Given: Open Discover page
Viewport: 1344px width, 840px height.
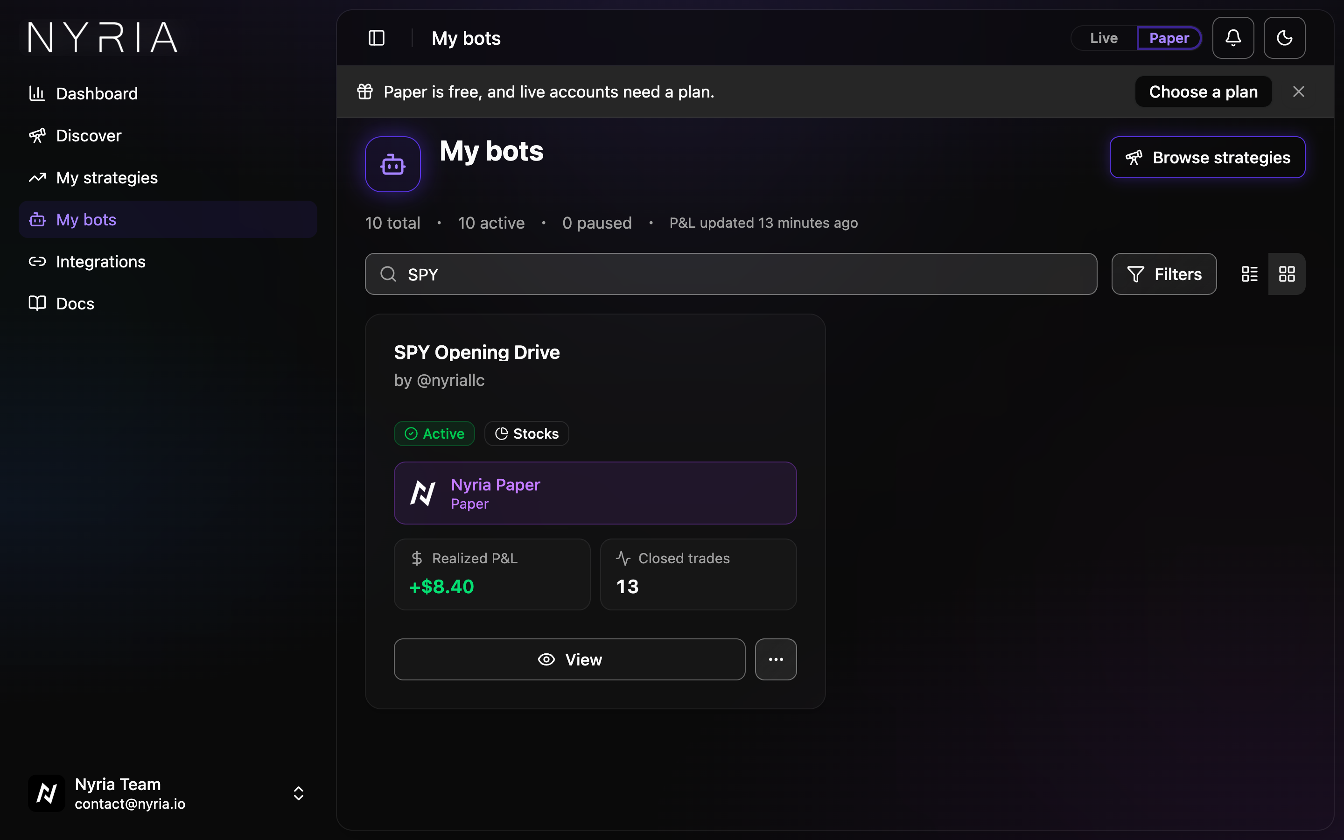Looking at the screenshot, I should point(168,135).
